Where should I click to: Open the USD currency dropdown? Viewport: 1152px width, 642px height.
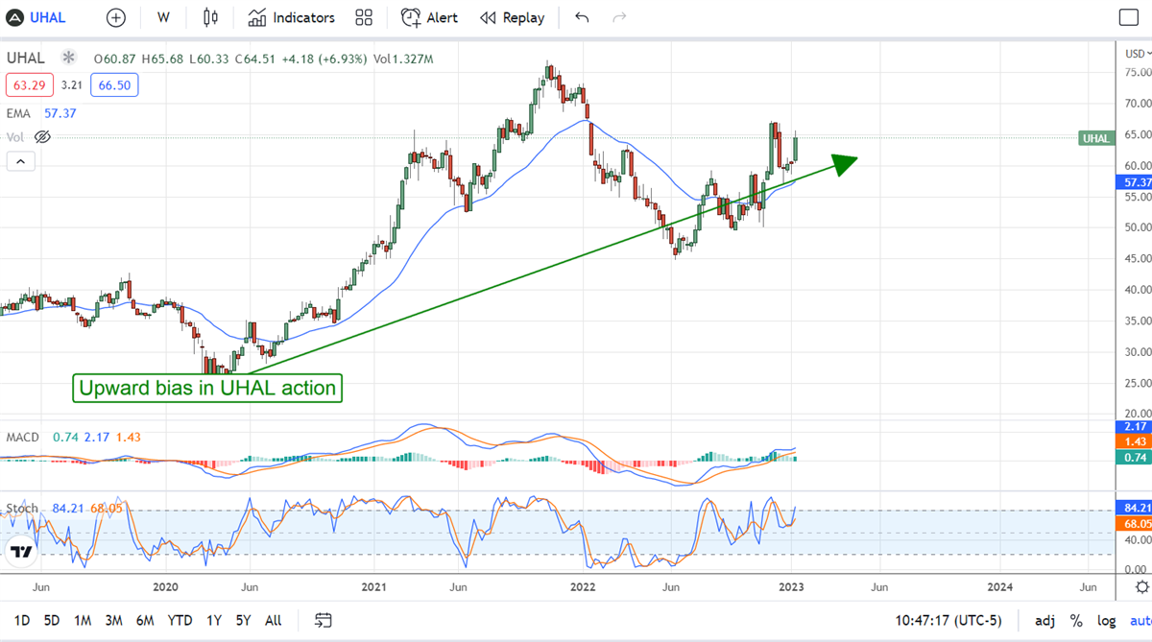coord(1137,53)
